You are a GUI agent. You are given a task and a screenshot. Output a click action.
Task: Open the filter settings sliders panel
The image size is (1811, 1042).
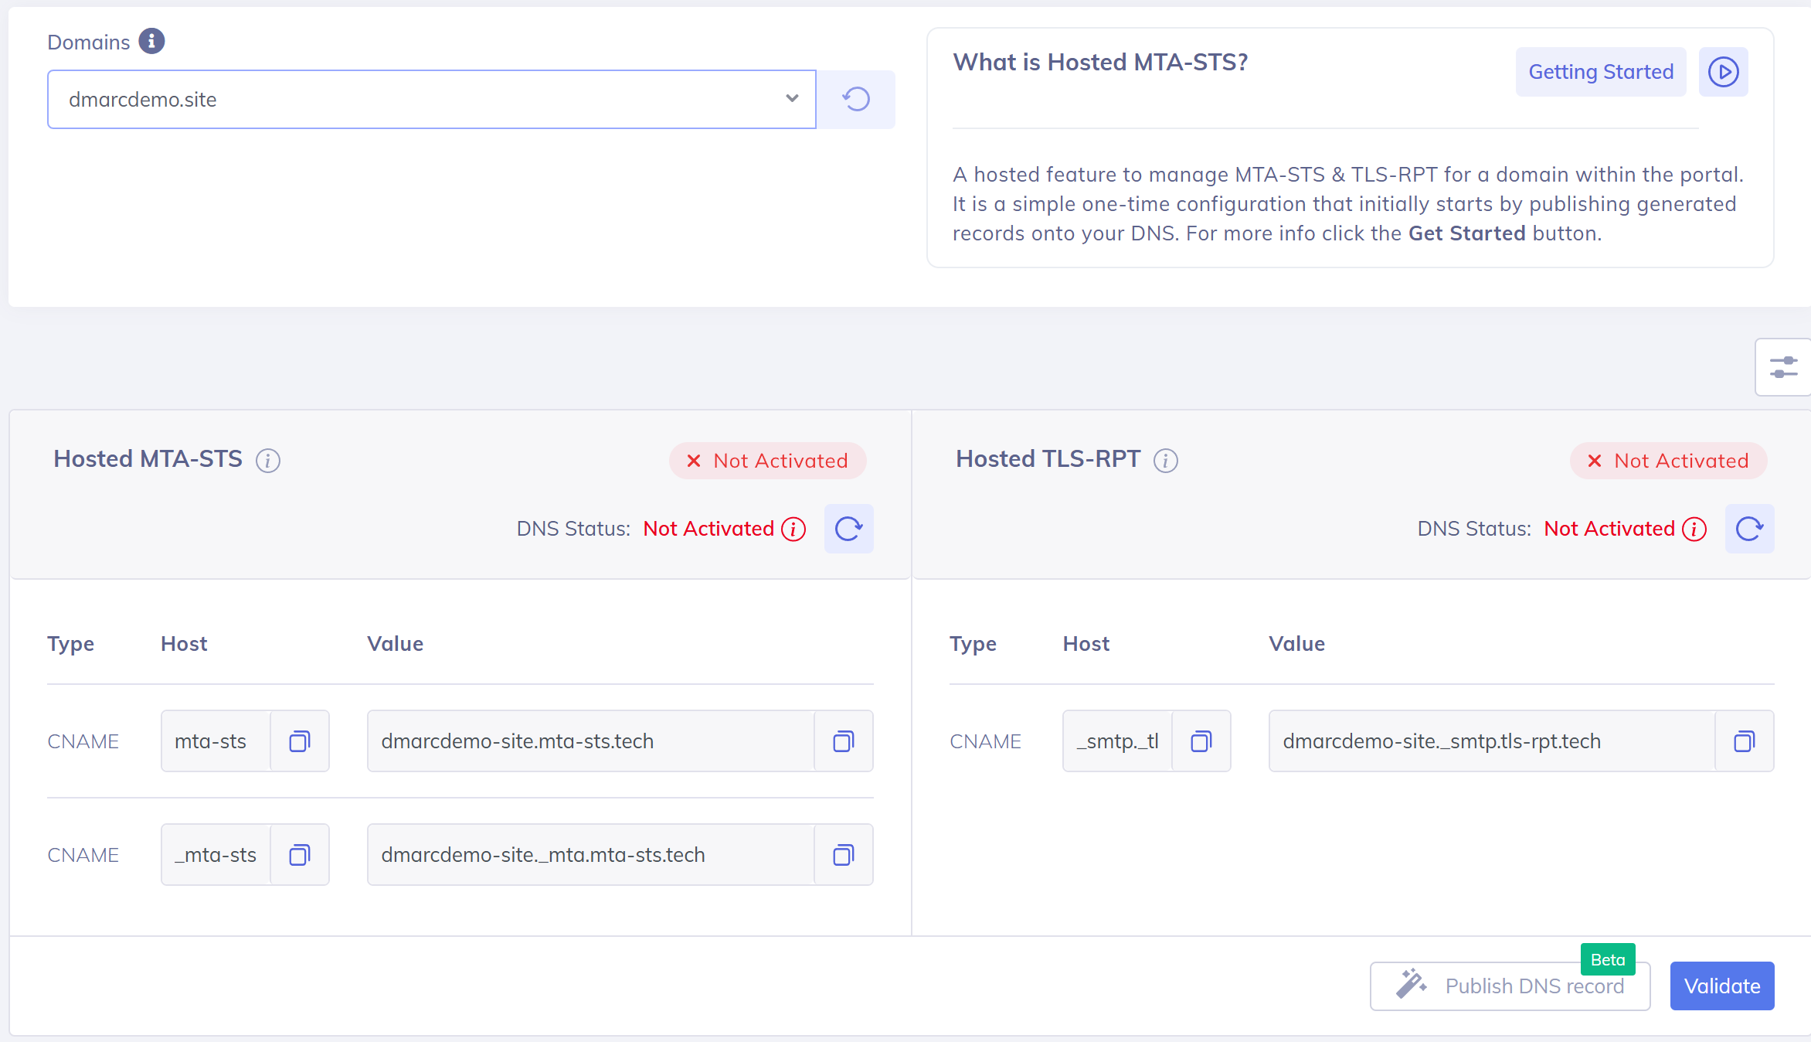pos(1783,367)
